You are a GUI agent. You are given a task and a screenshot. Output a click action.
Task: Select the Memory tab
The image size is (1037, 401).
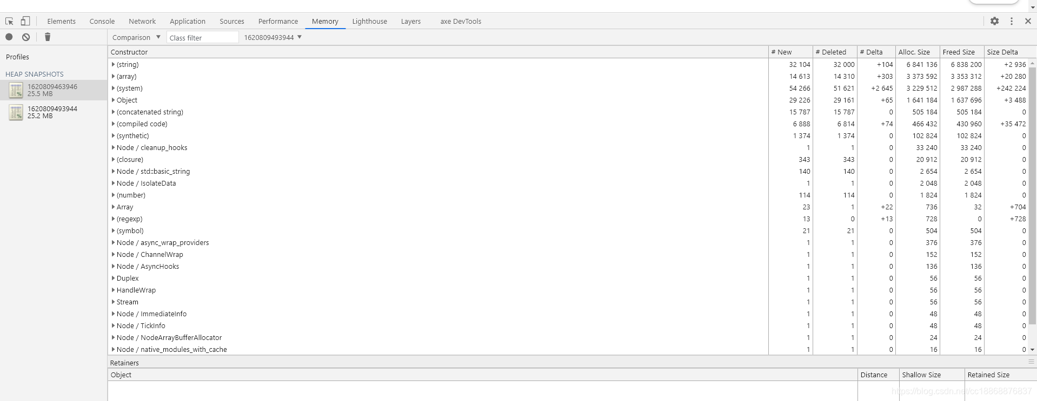325,21
